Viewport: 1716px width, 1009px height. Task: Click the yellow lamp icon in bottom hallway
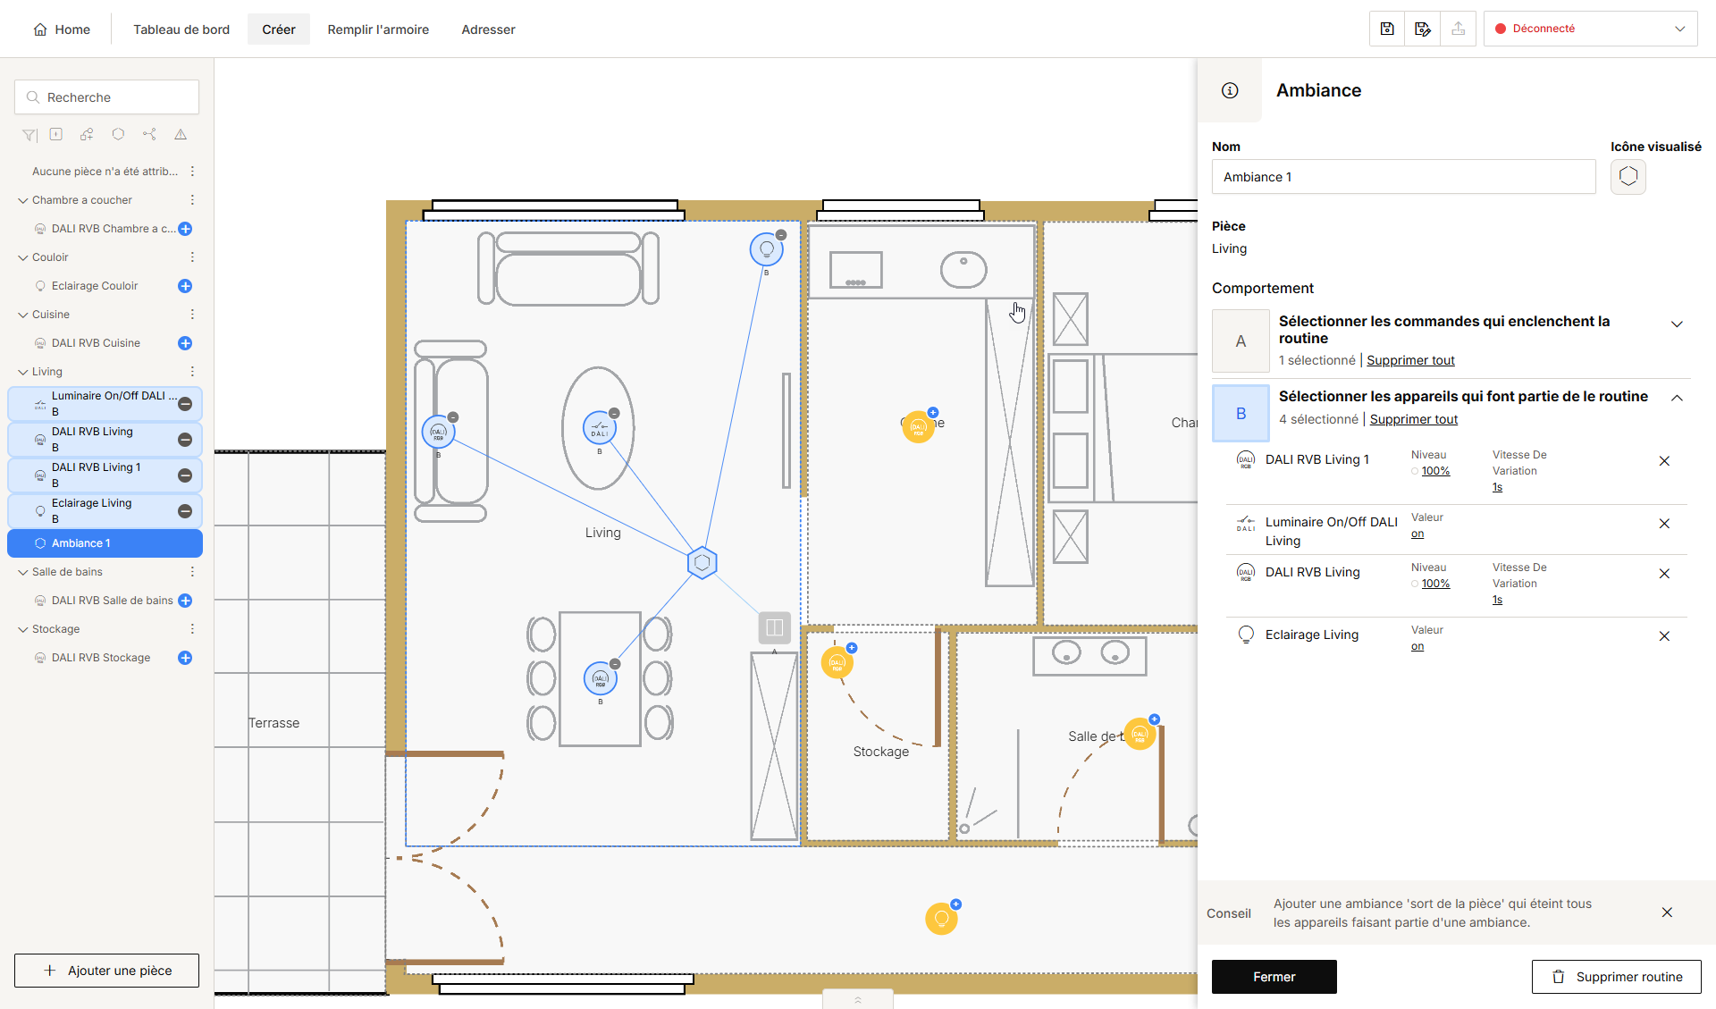tap(941, 918)
